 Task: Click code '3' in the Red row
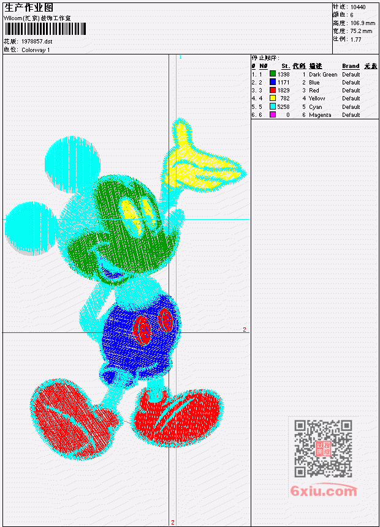pyautogui.click(x=303, y=91)
